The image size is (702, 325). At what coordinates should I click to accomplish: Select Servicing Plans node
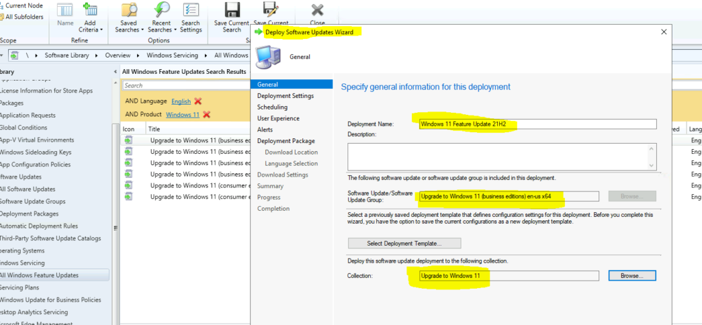point(20,287)
